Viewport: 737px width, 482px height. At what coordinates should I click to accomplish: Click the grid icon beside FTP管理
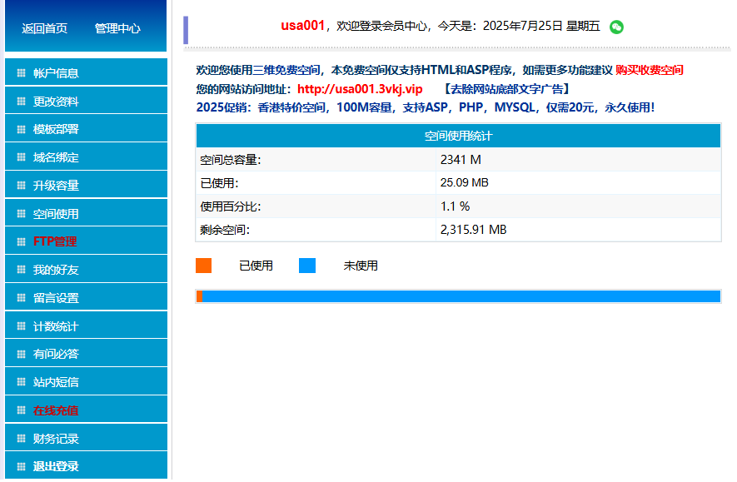21,241
